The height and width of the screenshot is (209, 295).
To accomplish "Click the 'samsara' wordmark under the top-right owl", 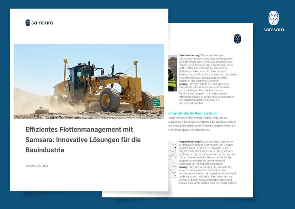I will (x=274, y=29).
